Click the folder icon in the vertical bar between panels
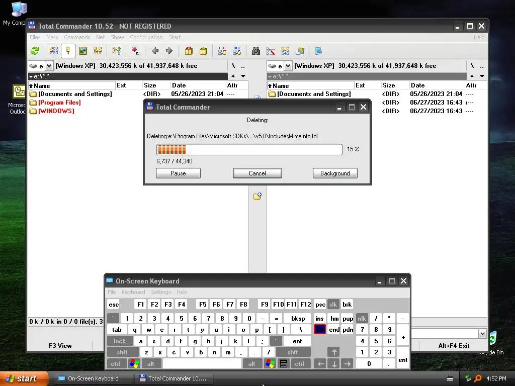This screenshot has width=515, height=386. tap(257, 196)
